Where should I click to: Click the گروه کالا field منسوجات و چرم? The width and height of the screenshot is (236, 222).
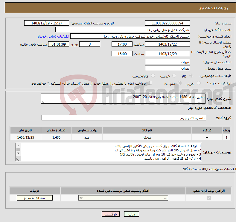pos(124,118)
